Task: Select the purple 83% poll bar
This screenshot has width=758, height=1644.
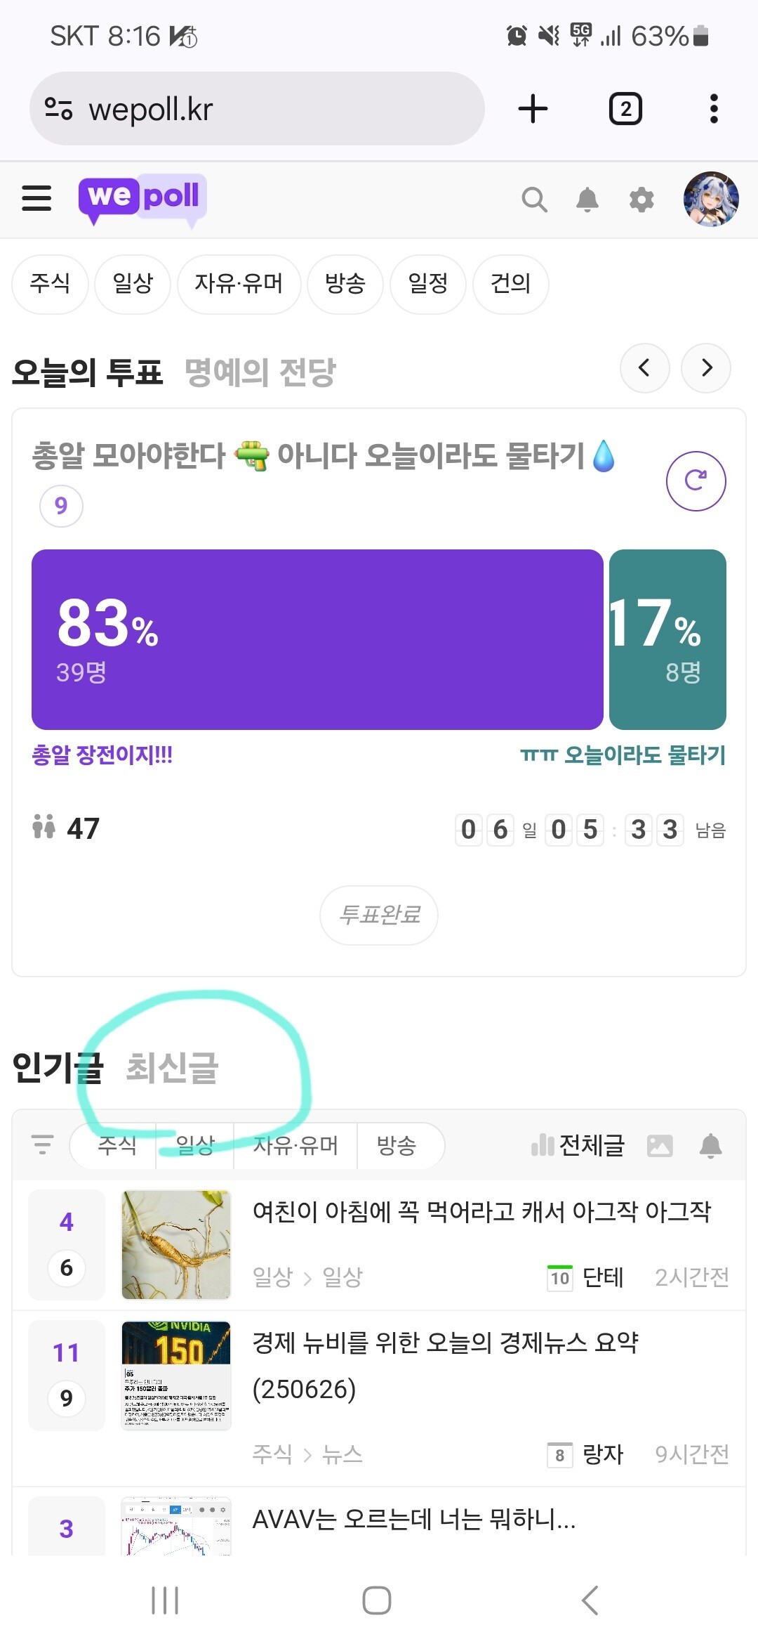Action: click(x=317, y=639)
